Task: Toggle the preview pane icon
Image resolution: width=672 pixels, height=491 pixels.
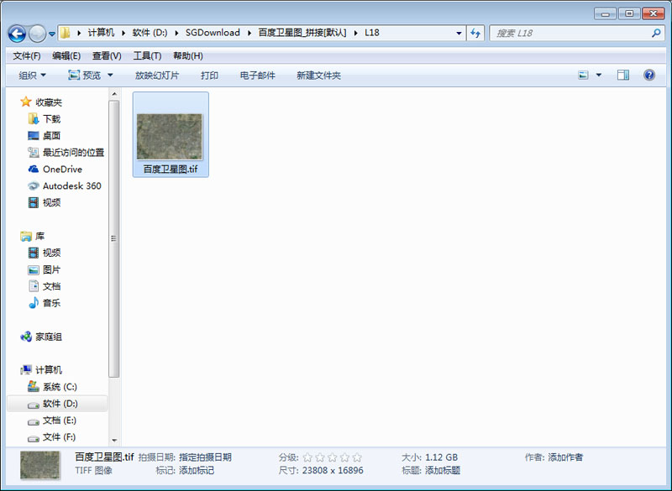Action: click(x=623, y=76)
